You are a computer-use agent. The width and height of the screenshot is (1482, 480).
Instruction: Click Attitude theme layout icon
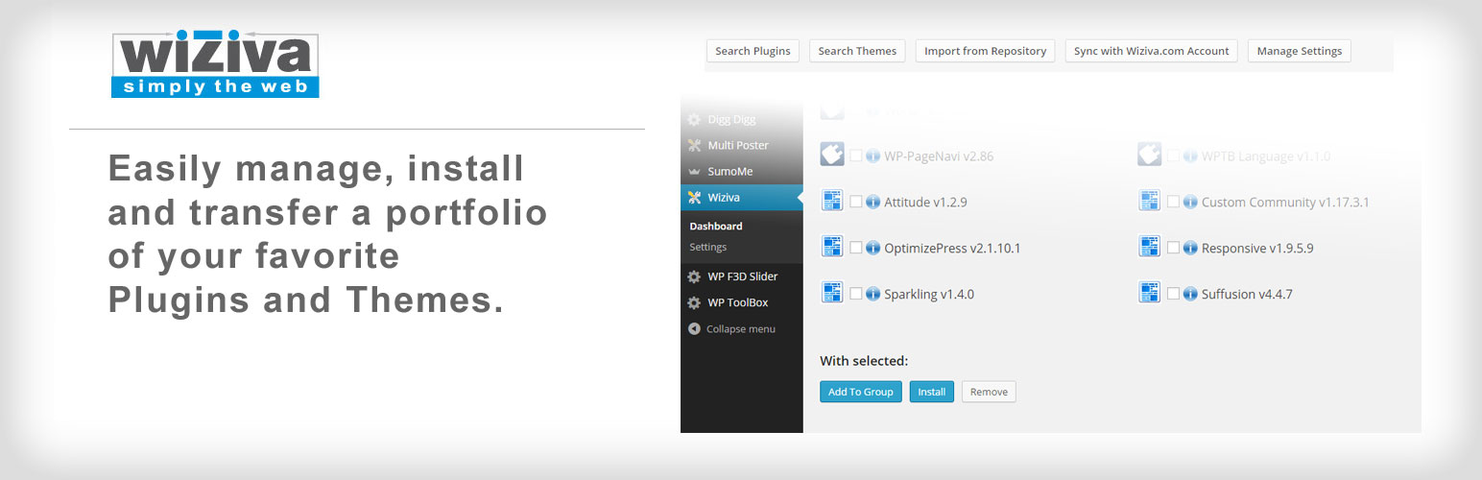coord(832,200)
